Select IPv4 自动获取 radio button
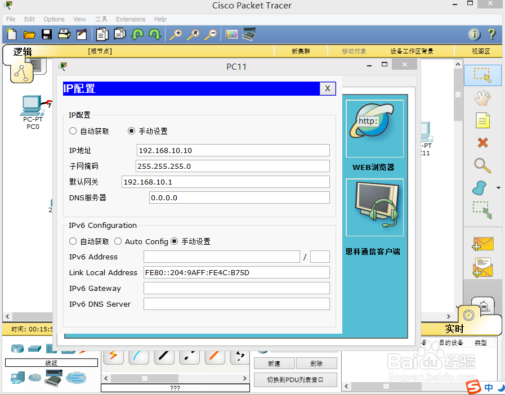The width and height of the screenshot is (505, 395). coord(73,131)
